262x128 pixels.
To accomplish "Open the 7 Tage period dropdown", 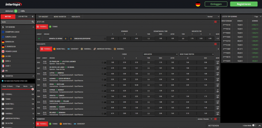I will [257, 17].
